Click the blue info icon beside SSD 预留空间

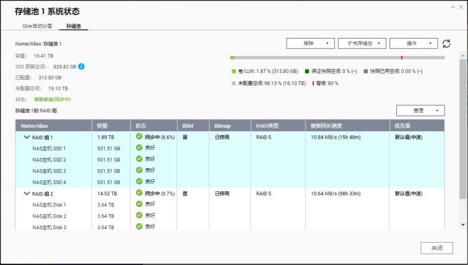pyautogui.click(x=81, y=66)
